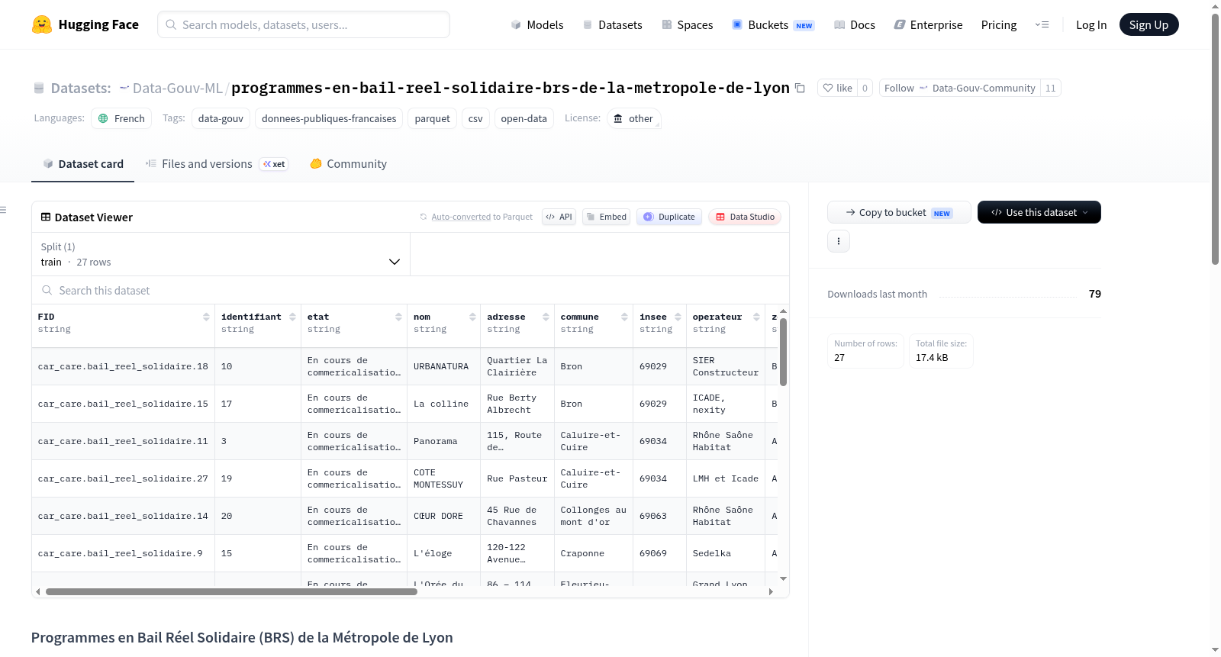Image resolution: width=1221 pixels, height=657 pixels.
Task: Click the French language tag
Action: click(x=121, y=118)
